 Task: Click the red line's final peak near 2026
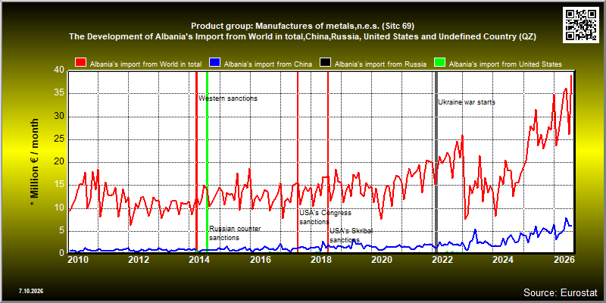click(571, 76)
